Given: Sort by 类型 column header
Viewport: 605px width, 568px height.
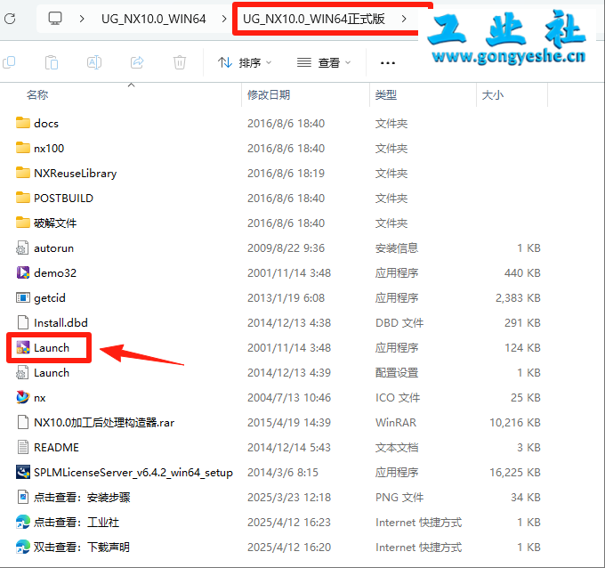Looking at the screenshot, I should (x=386, y=95).
